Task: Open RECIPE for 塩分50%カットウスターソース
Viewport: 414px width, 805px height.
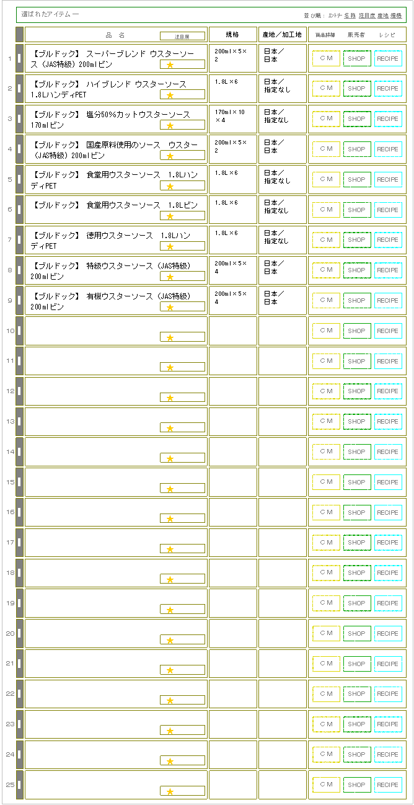Action: [x=388, y=119]
